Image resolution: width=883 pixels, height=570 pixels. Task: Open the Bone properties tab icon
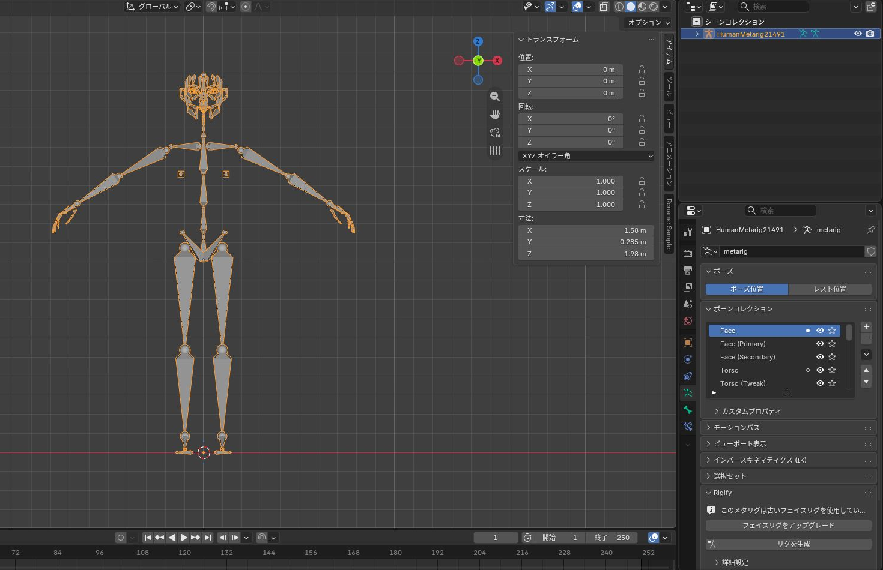(688, 410)
